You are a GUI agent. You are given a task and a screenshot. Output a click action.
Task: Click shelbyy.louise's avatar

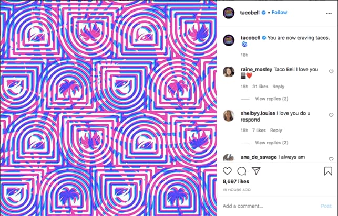coord(229,116)
